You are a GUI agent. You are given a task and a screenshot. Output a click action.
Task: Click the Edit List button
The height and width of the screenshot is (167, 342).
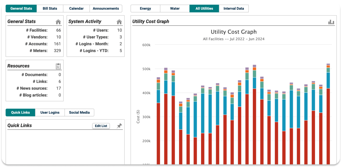tap(101, 126)
